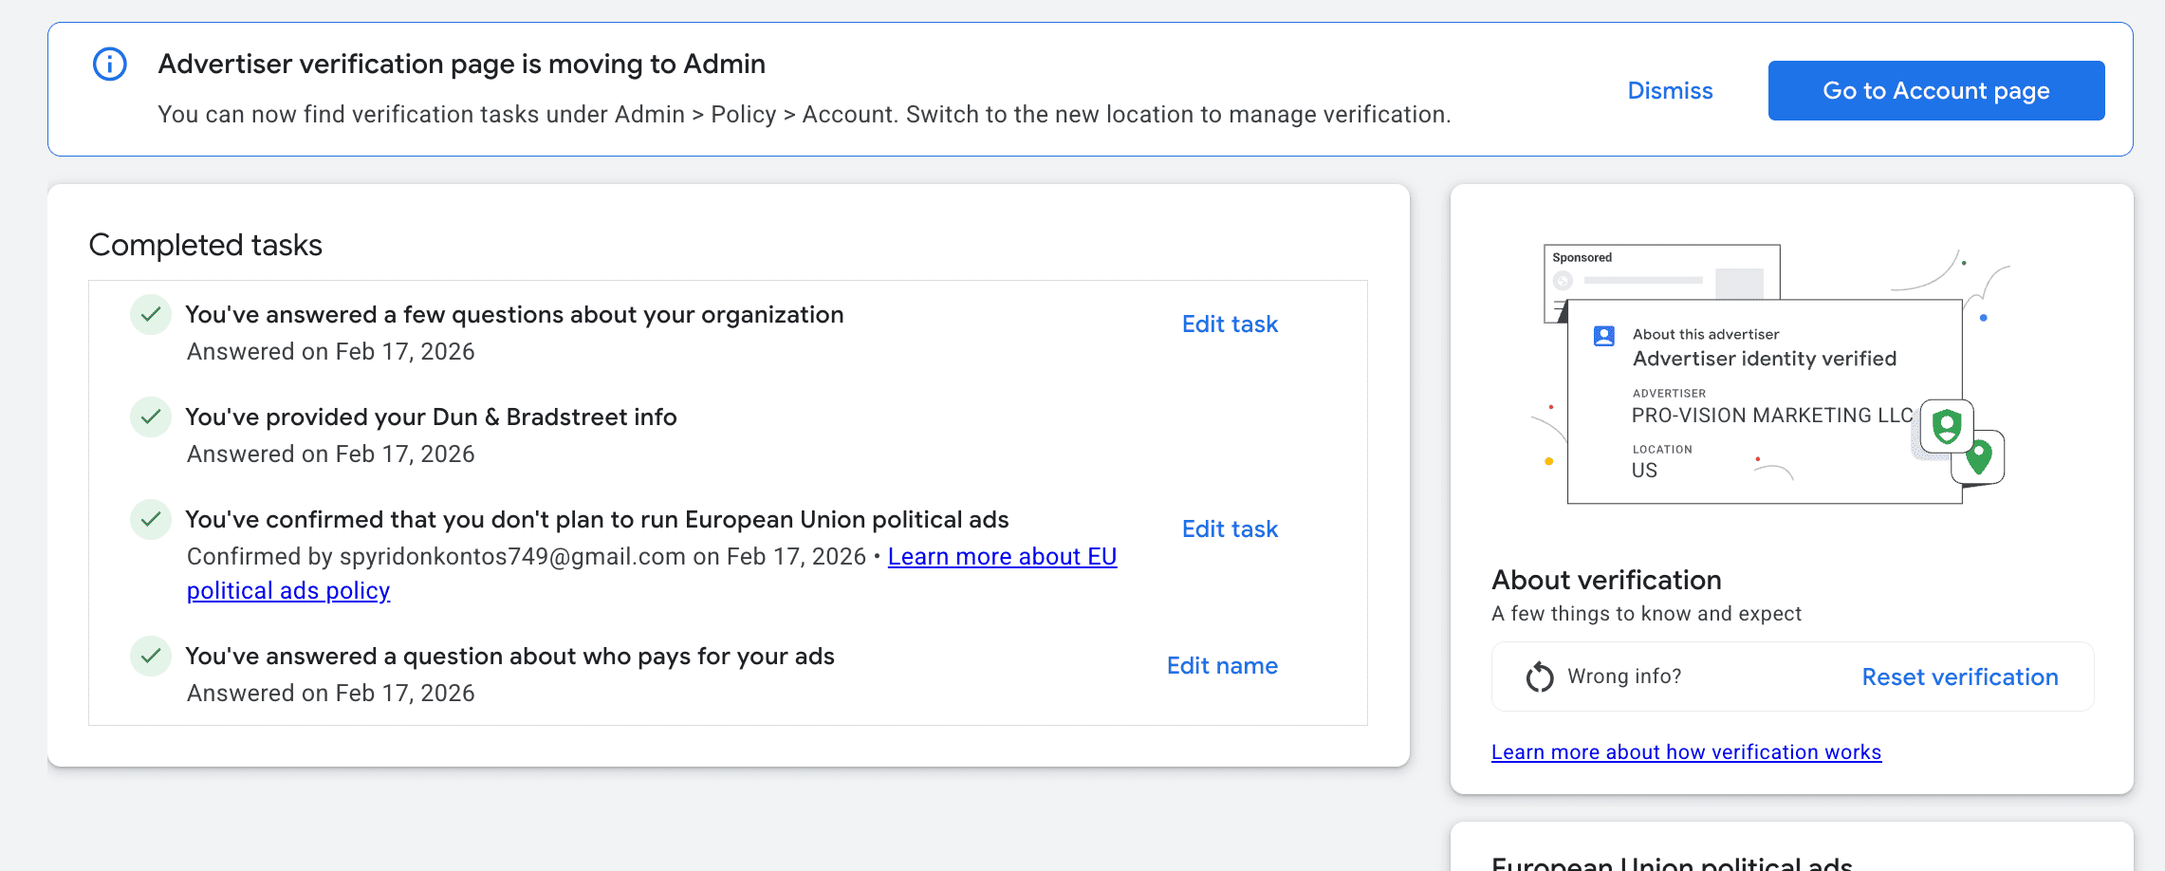Click checkmark icon beside EU political ads task
Viewport: 2165px width, 871px height.
pyautogui.click(x=150, y=519)
